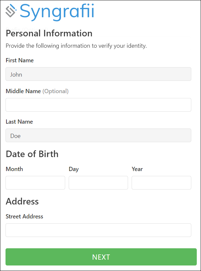Select the Last Name label text
The width and height of the screenshot is (201, 271).
coord(19,122)
